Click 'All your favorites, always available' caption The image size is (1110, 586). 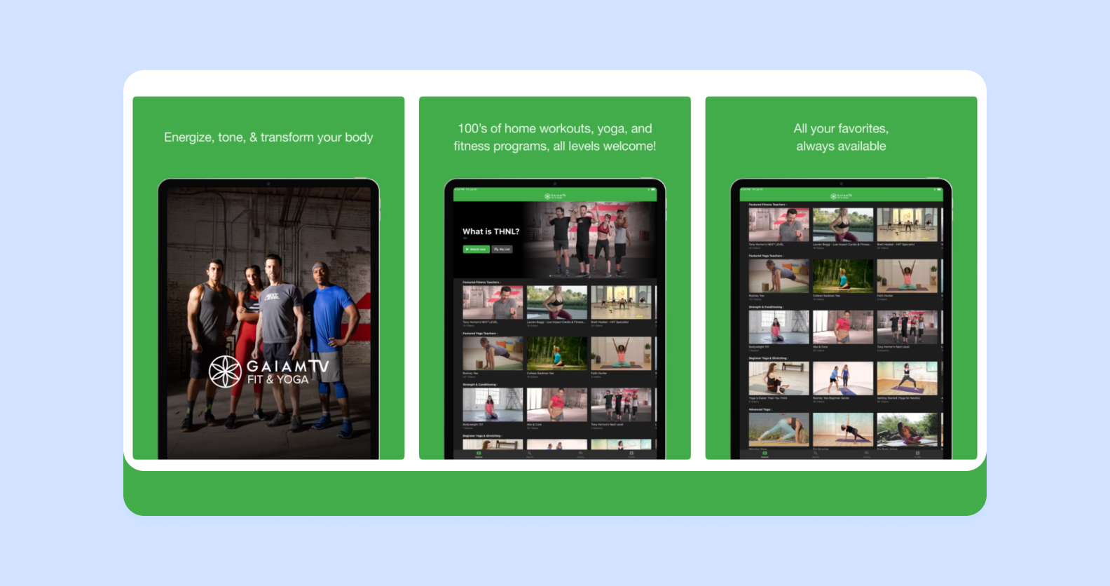[841, 137]
